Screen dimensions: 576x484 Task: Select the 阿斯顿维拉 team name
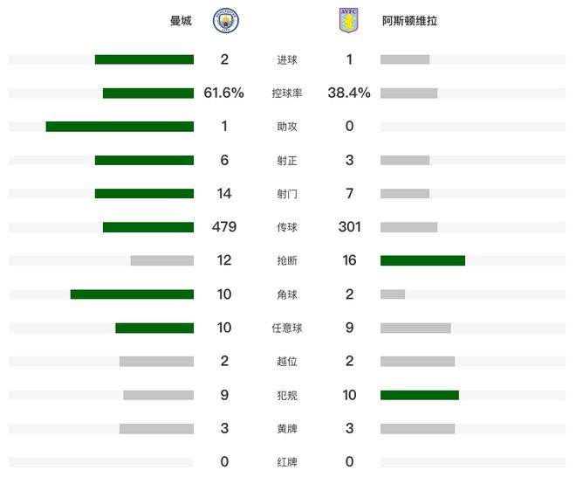tap(410, 20)
